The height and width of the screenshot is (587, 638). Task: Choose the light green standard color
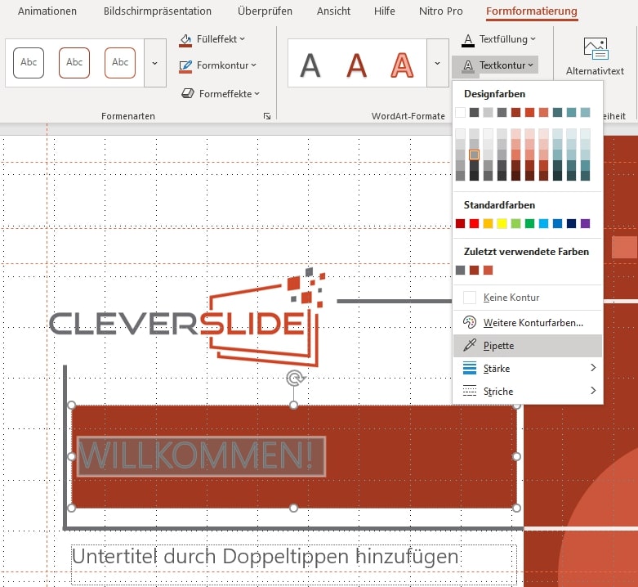[x=516, y=223]
